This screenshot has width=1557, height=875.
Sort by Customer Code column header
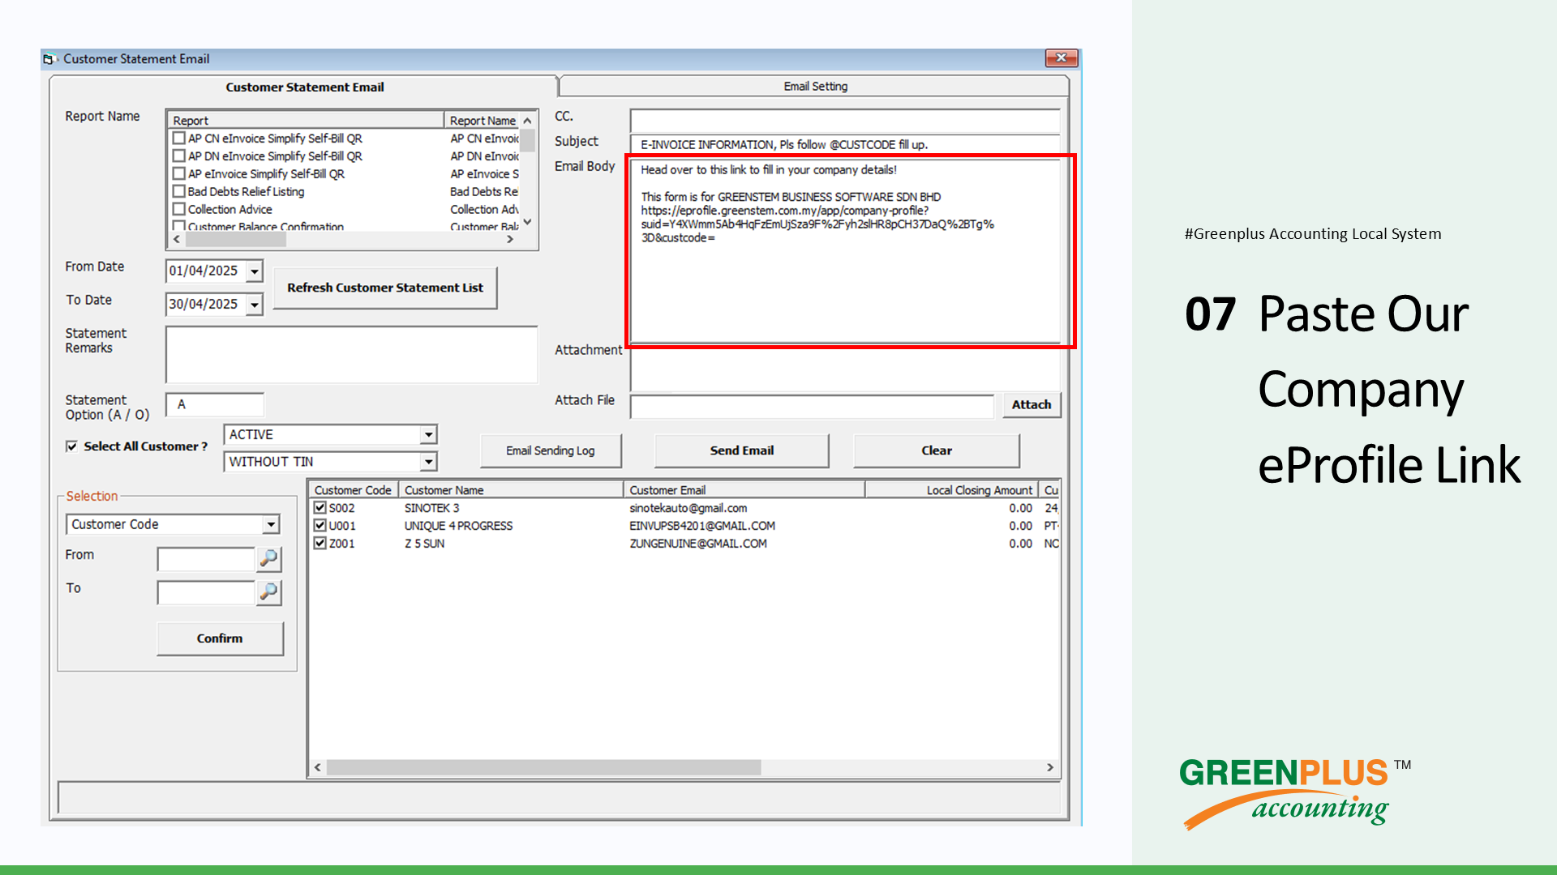click(354, 490)
